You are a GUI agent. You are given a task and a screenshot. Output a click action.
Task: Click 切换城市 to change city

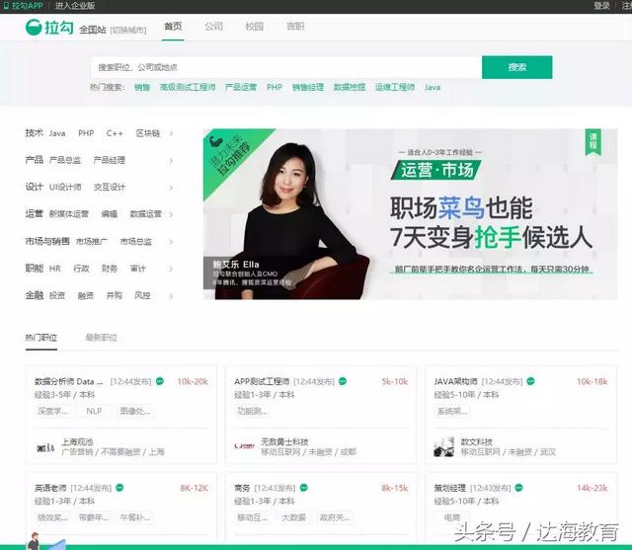tap(128, 30)
